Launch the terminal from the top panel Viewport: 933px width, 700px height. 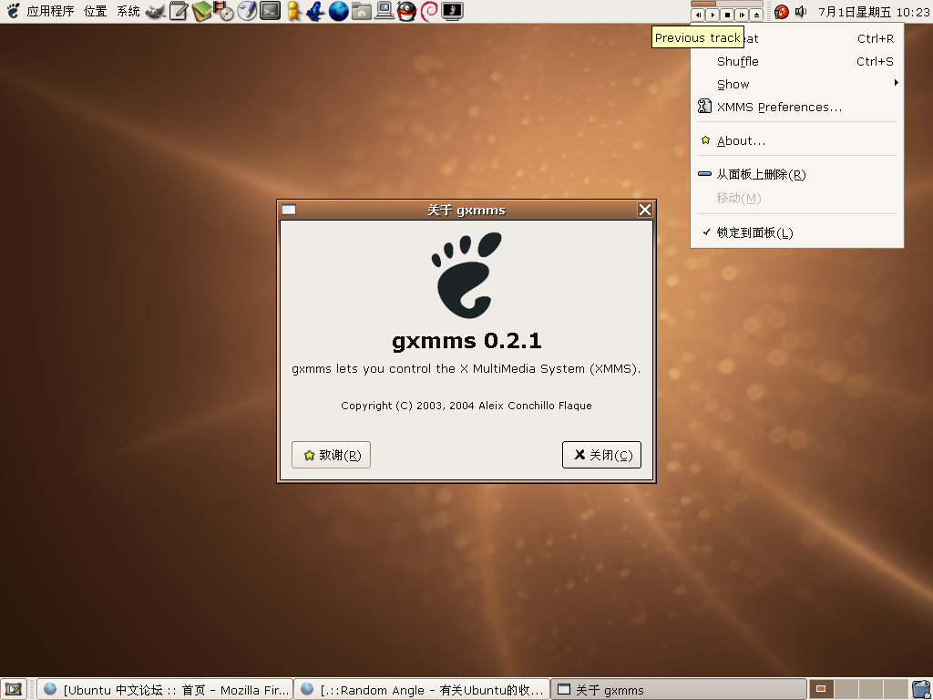pos(270,11)
